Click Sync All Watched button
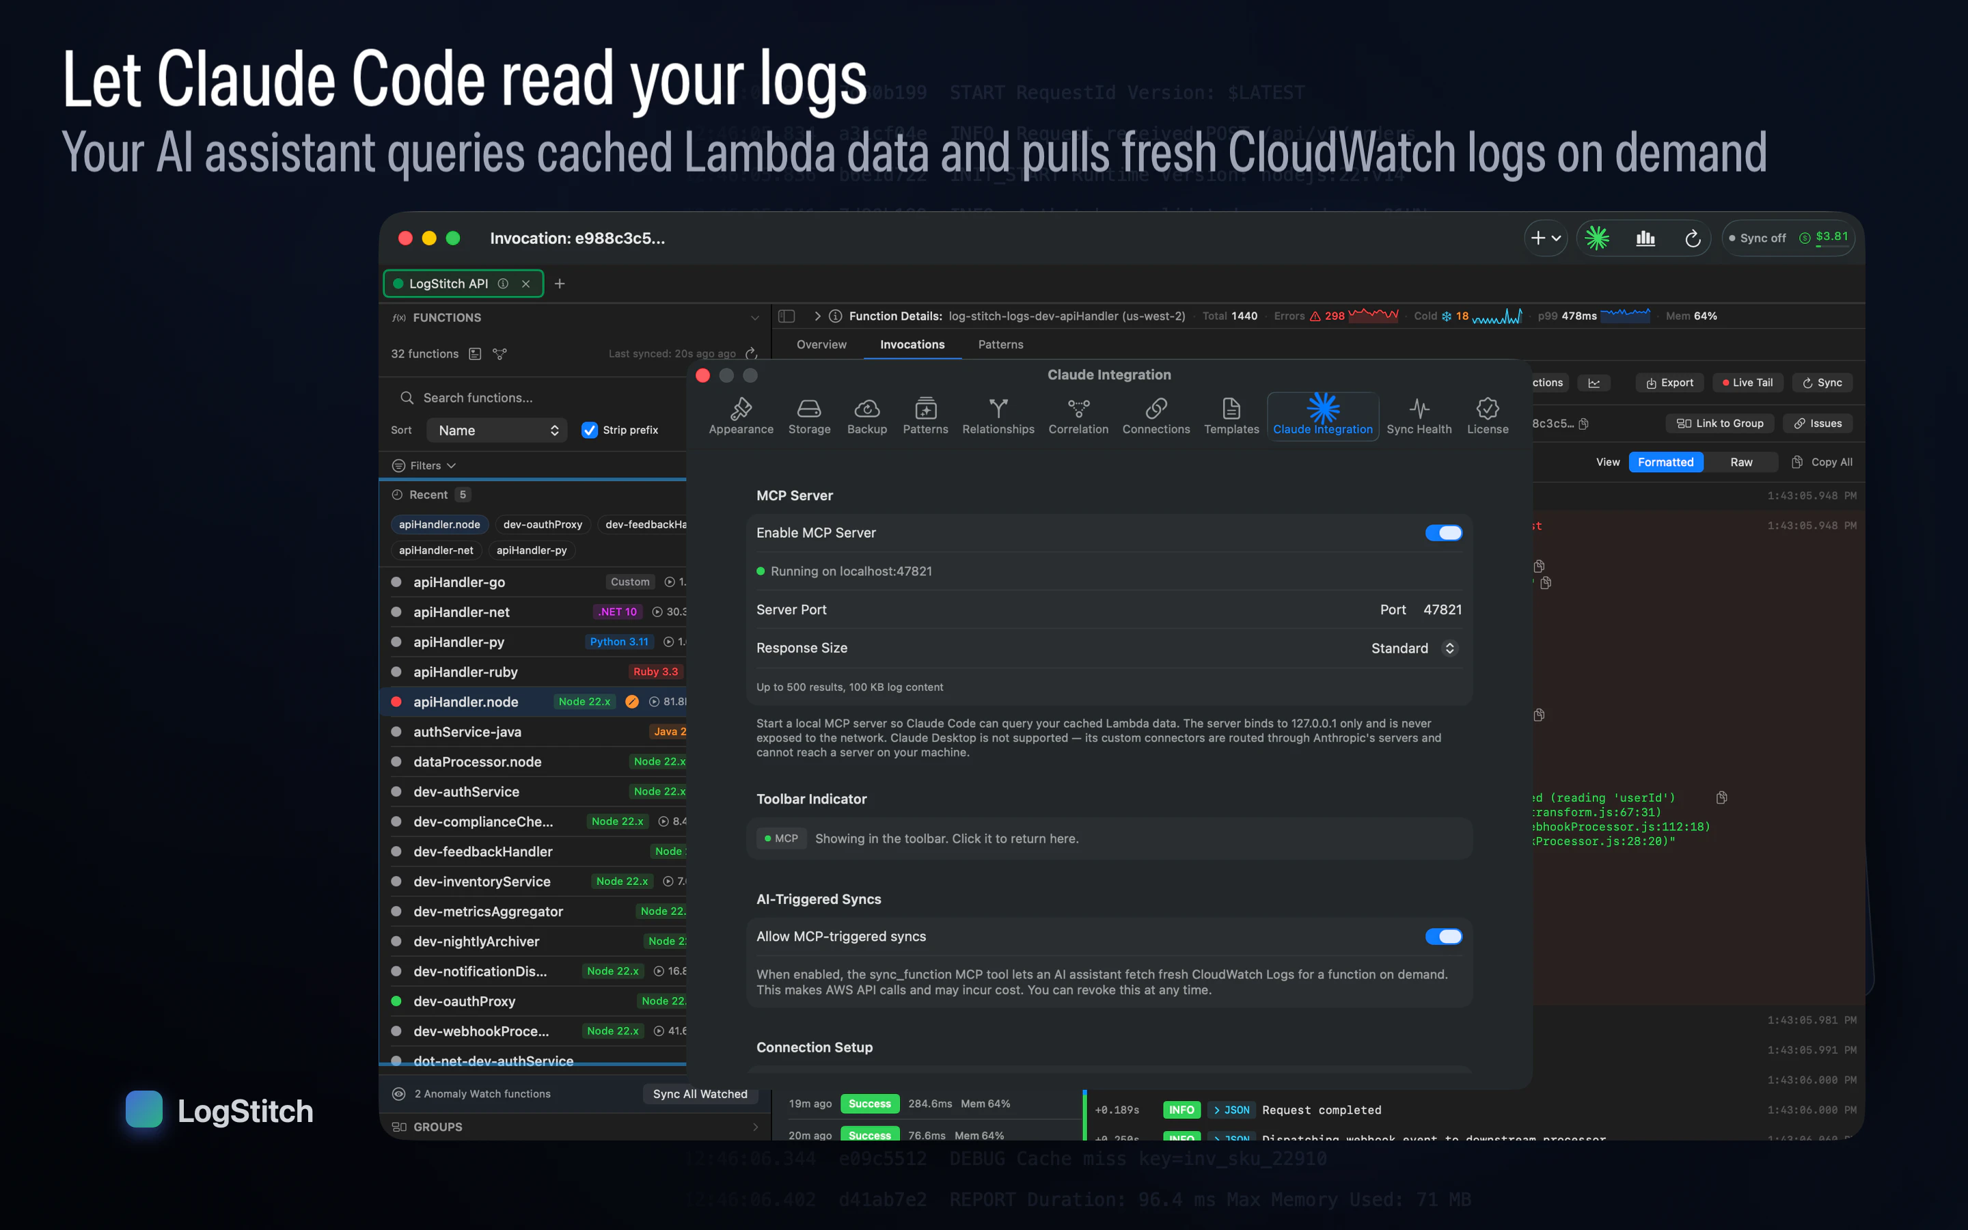 [x=700, y=1093]
